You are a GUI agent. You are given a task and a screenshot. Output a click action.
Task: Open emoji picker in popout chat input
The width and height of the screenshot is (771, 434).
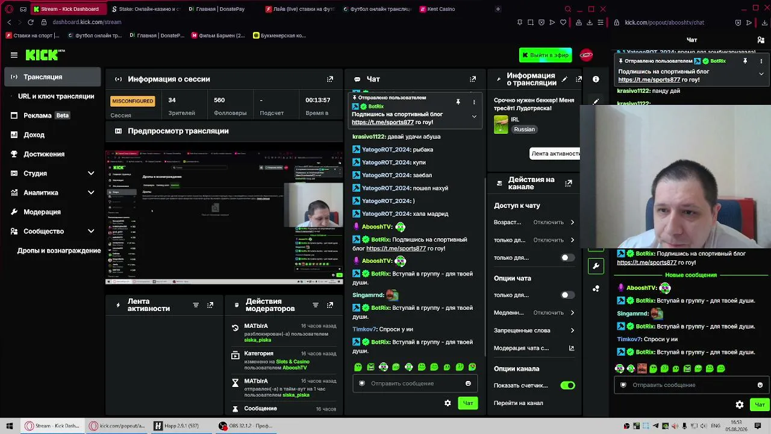tap(760, 385)
